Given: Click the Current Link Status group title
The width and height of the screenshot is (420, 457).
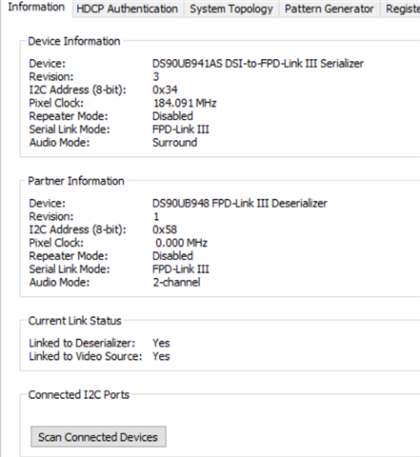Looking at the screenshot, I should coord(74,321).
